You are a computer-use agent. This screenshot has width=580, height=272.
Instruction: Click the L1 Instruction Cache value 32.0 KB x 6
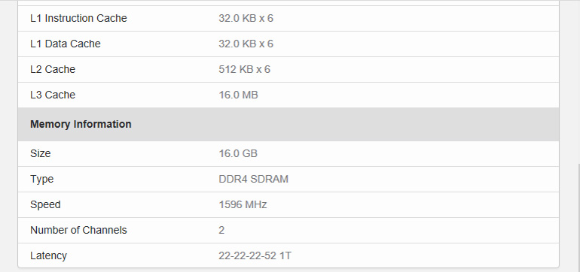point(246,18)
